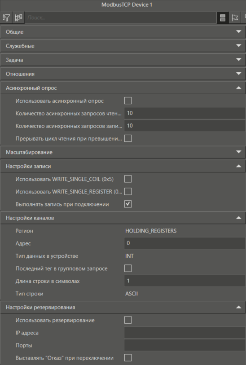Switch to the grouped list view icon
The height and width of the screenshot is (365, 246).
[x=223, y=18]
